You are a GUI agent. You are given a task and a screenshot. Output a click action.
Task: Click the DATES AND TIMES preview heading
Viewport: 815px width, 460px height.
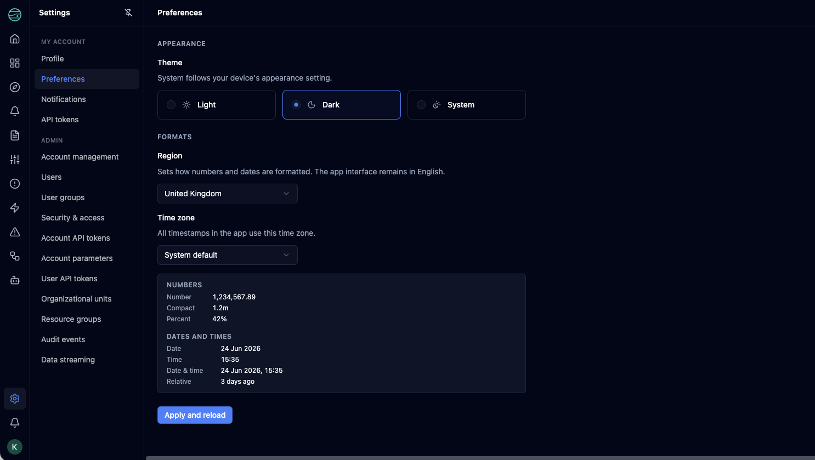(199, 337)
